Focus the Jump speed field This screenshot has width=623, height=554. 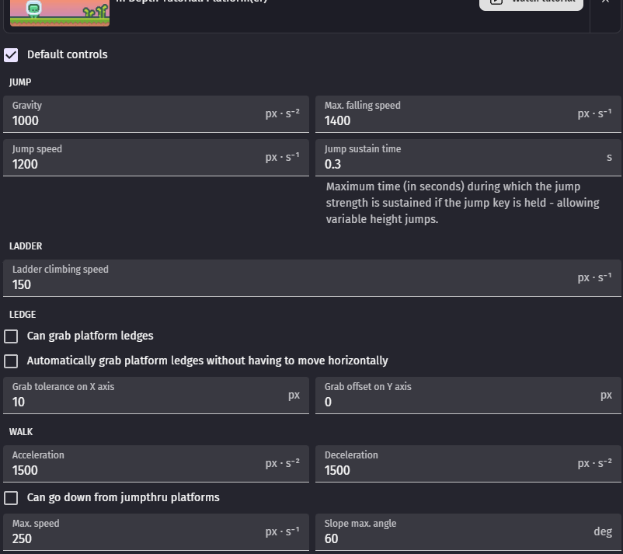coord(132,164)
